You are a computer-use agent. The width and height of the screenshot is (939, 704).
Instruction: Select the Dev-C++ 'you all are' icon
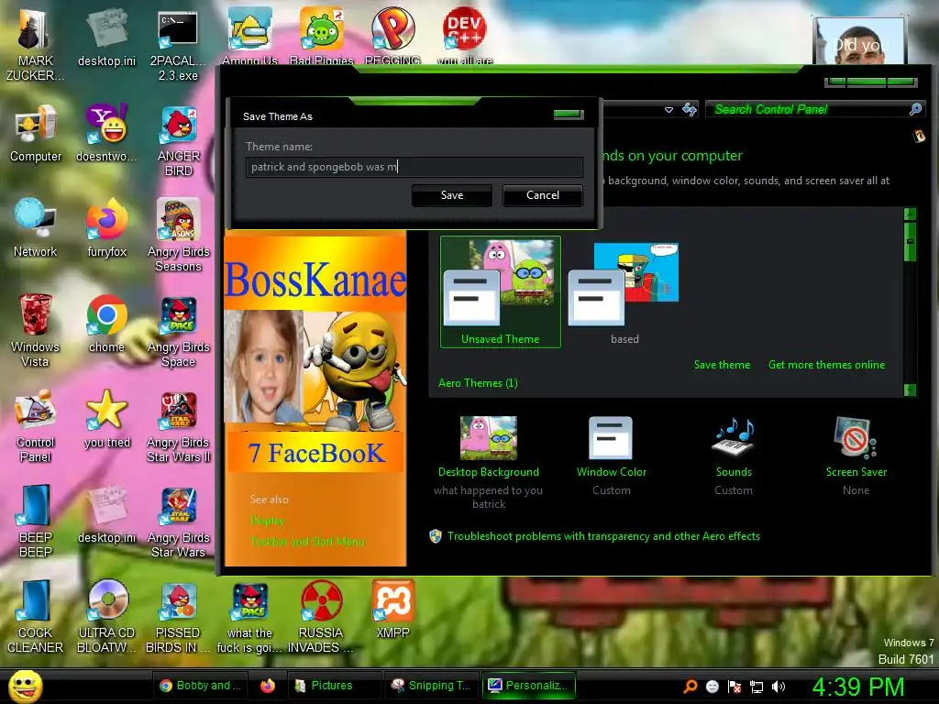click(465, 36)
